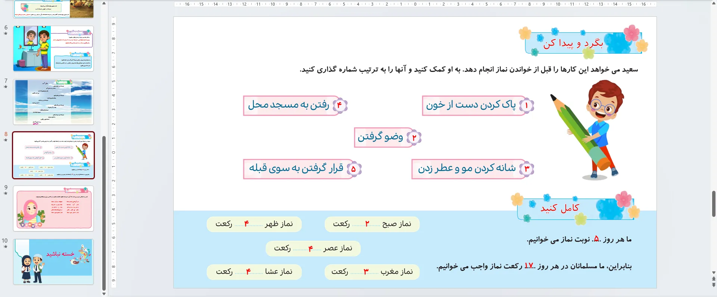Click the transition star under slide number 10
The image size is (717, 297).
point(6,247)
